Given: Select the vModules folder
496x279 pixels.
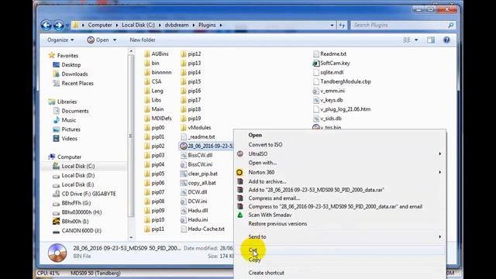Looking at the screenshot, I should tap(196, 127).
